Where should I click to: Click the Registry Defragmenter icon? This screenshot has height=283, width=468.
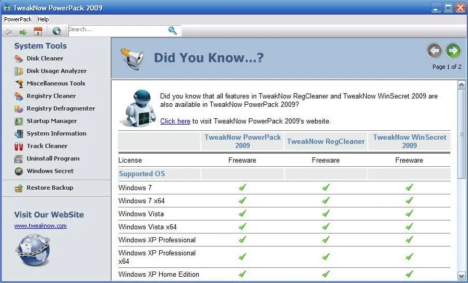point(18,108)
